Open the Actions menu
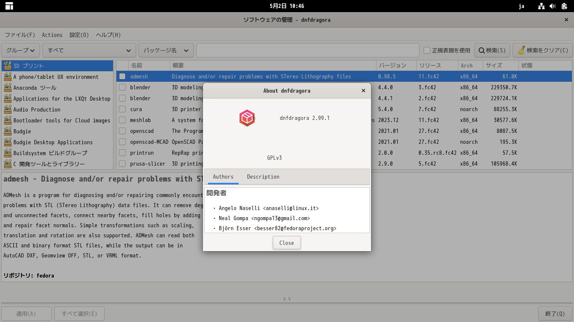The image size is (574, 322). pos(52,35)
